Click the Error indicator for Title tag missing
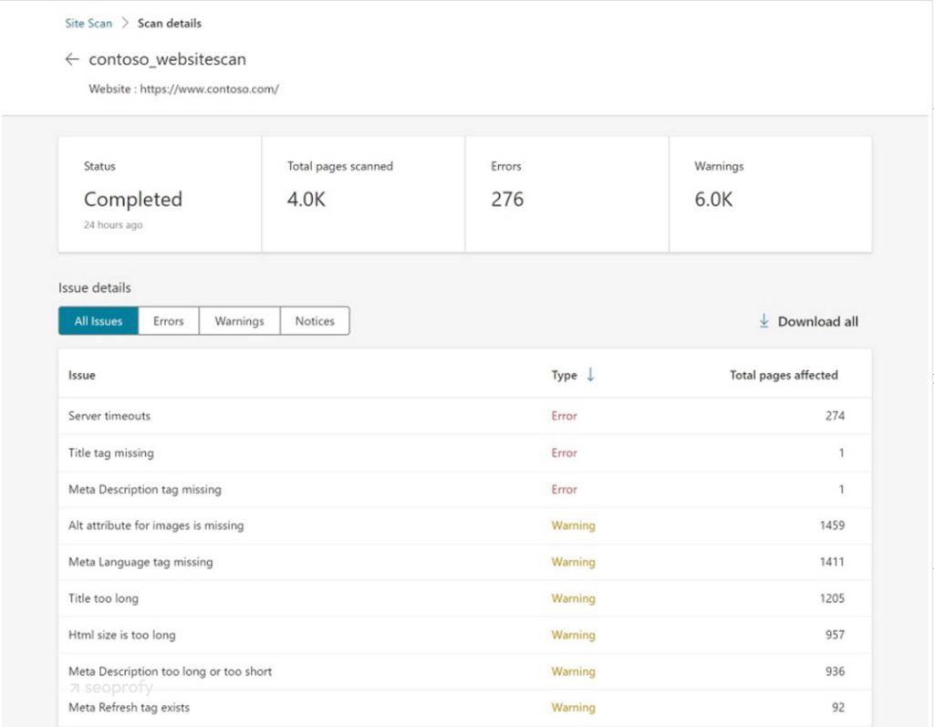Viewport: 934px width, 727px height. coord(564,452)
